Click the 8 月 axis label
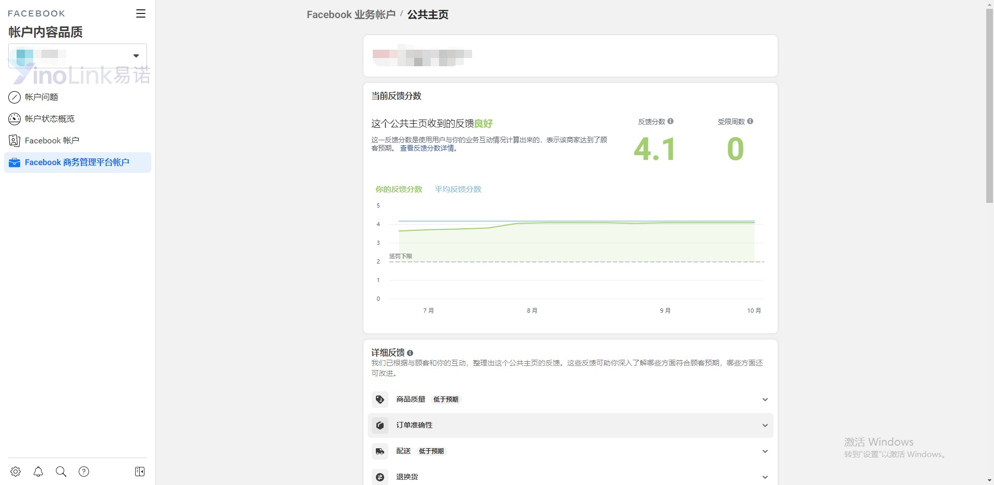The width and height of the screenshot is (994, 485). 532,311
